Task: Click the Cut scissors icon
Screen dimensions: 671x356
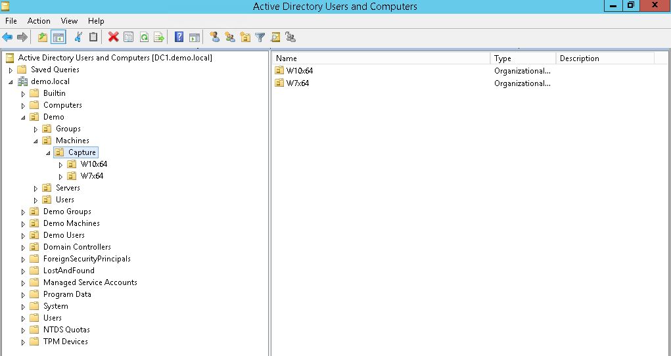Action: (78, 37)
